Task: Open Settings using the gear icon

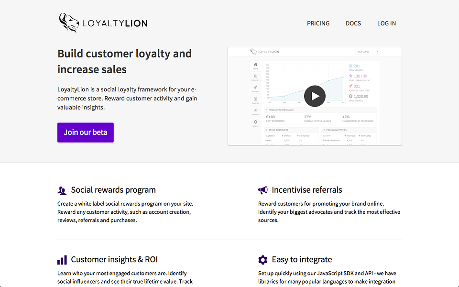Action: [x=256, y=122]
